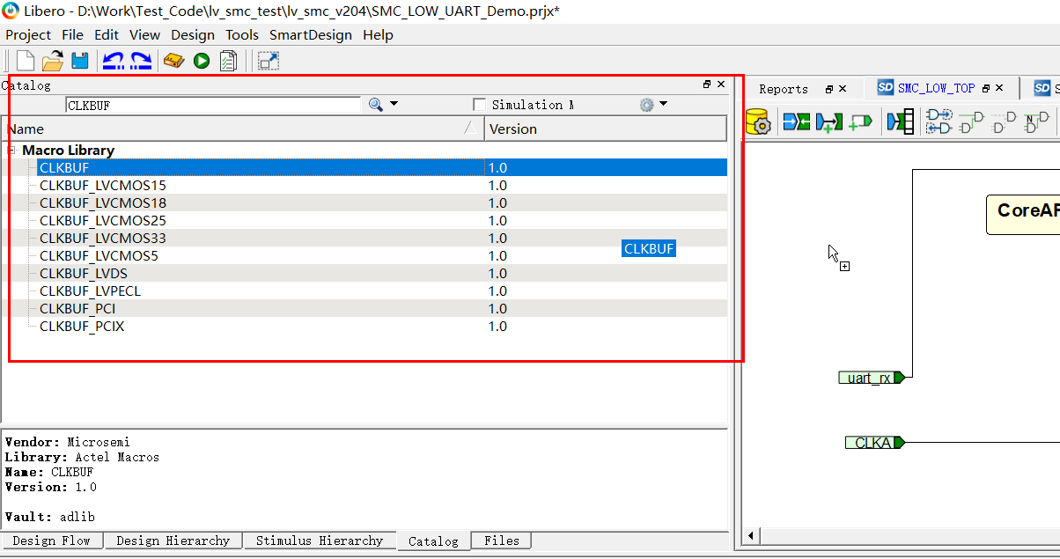Select the Auto Connect icon
Viewport: 1060px width, 559px height.
[796, 121]
